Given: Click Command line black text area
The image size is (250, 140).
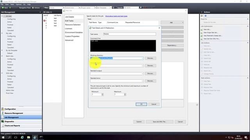Looking at the screenshot, I should 123,46.
